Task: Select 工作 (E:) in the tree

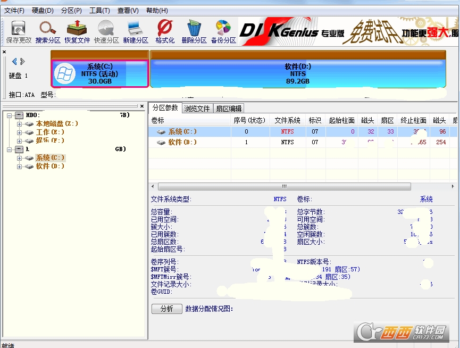Action: pyautogui.click(x=50, y=132)
